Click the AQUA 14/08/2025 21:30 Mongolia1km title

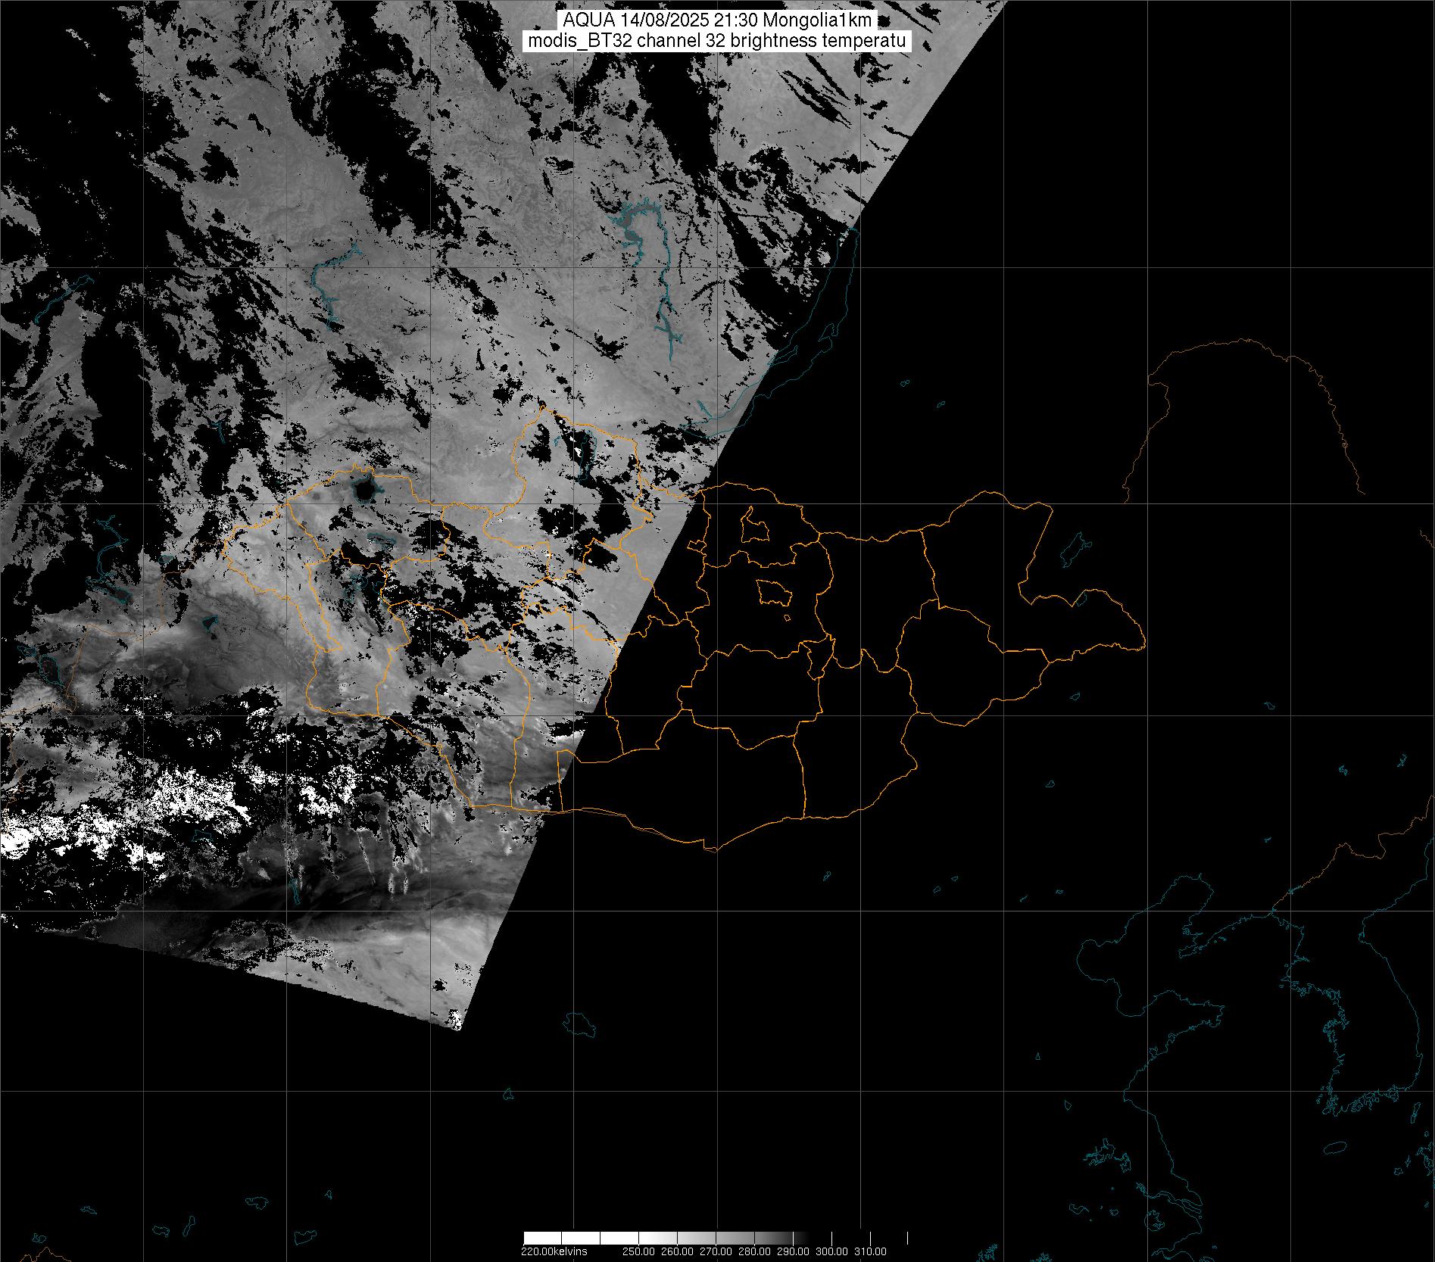click(x=716, y=20)
